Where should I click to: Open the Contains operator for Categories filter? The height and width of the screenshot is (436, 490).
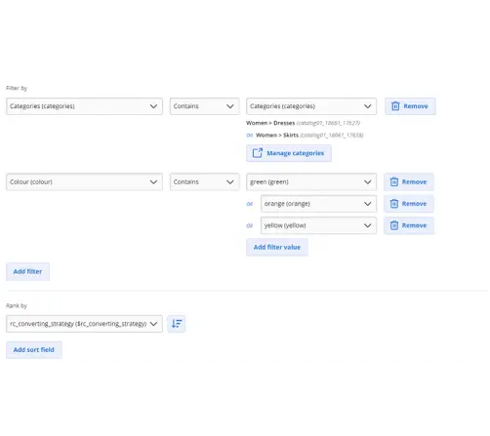pyautogui.click(x=204, y=106)
